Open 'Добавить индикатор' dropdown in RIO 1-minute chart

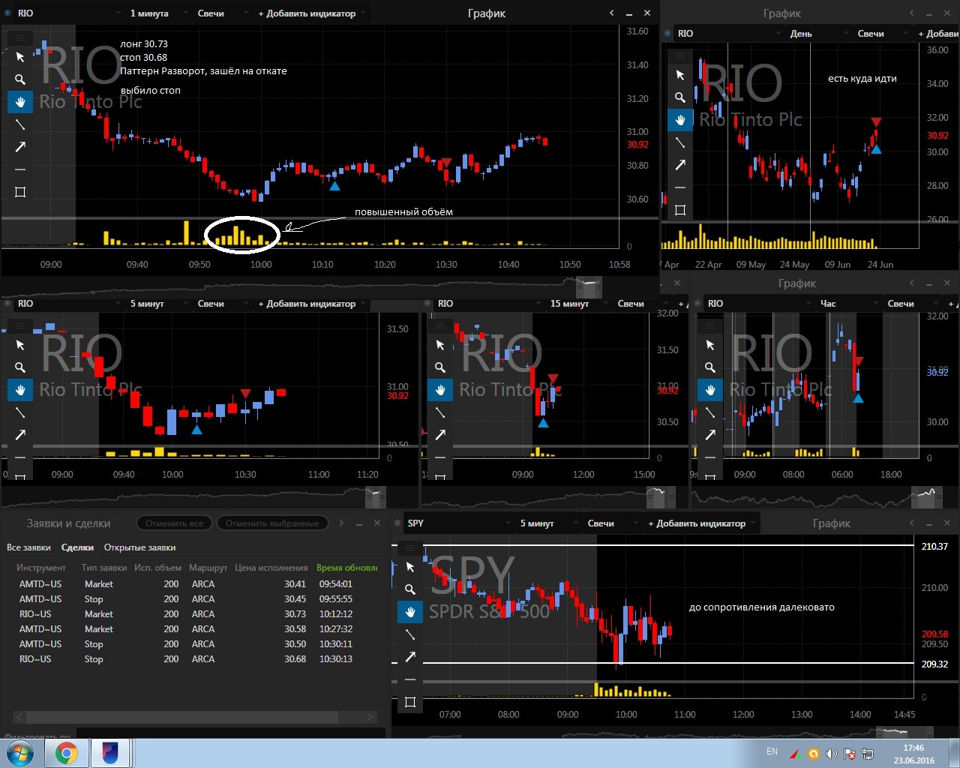pos(312,13)
